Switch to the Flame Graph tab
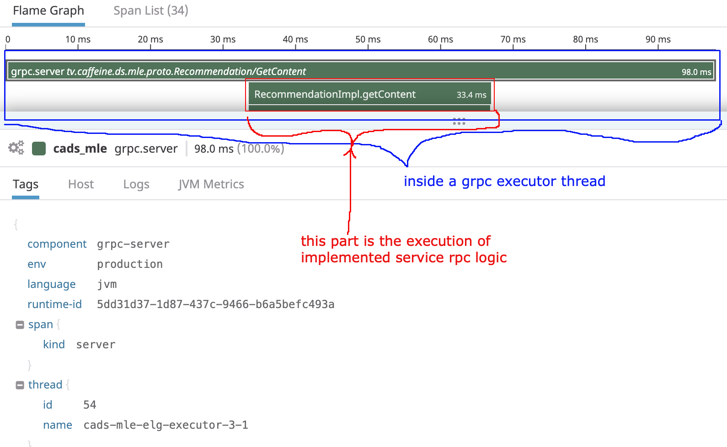 click(48, 11)
